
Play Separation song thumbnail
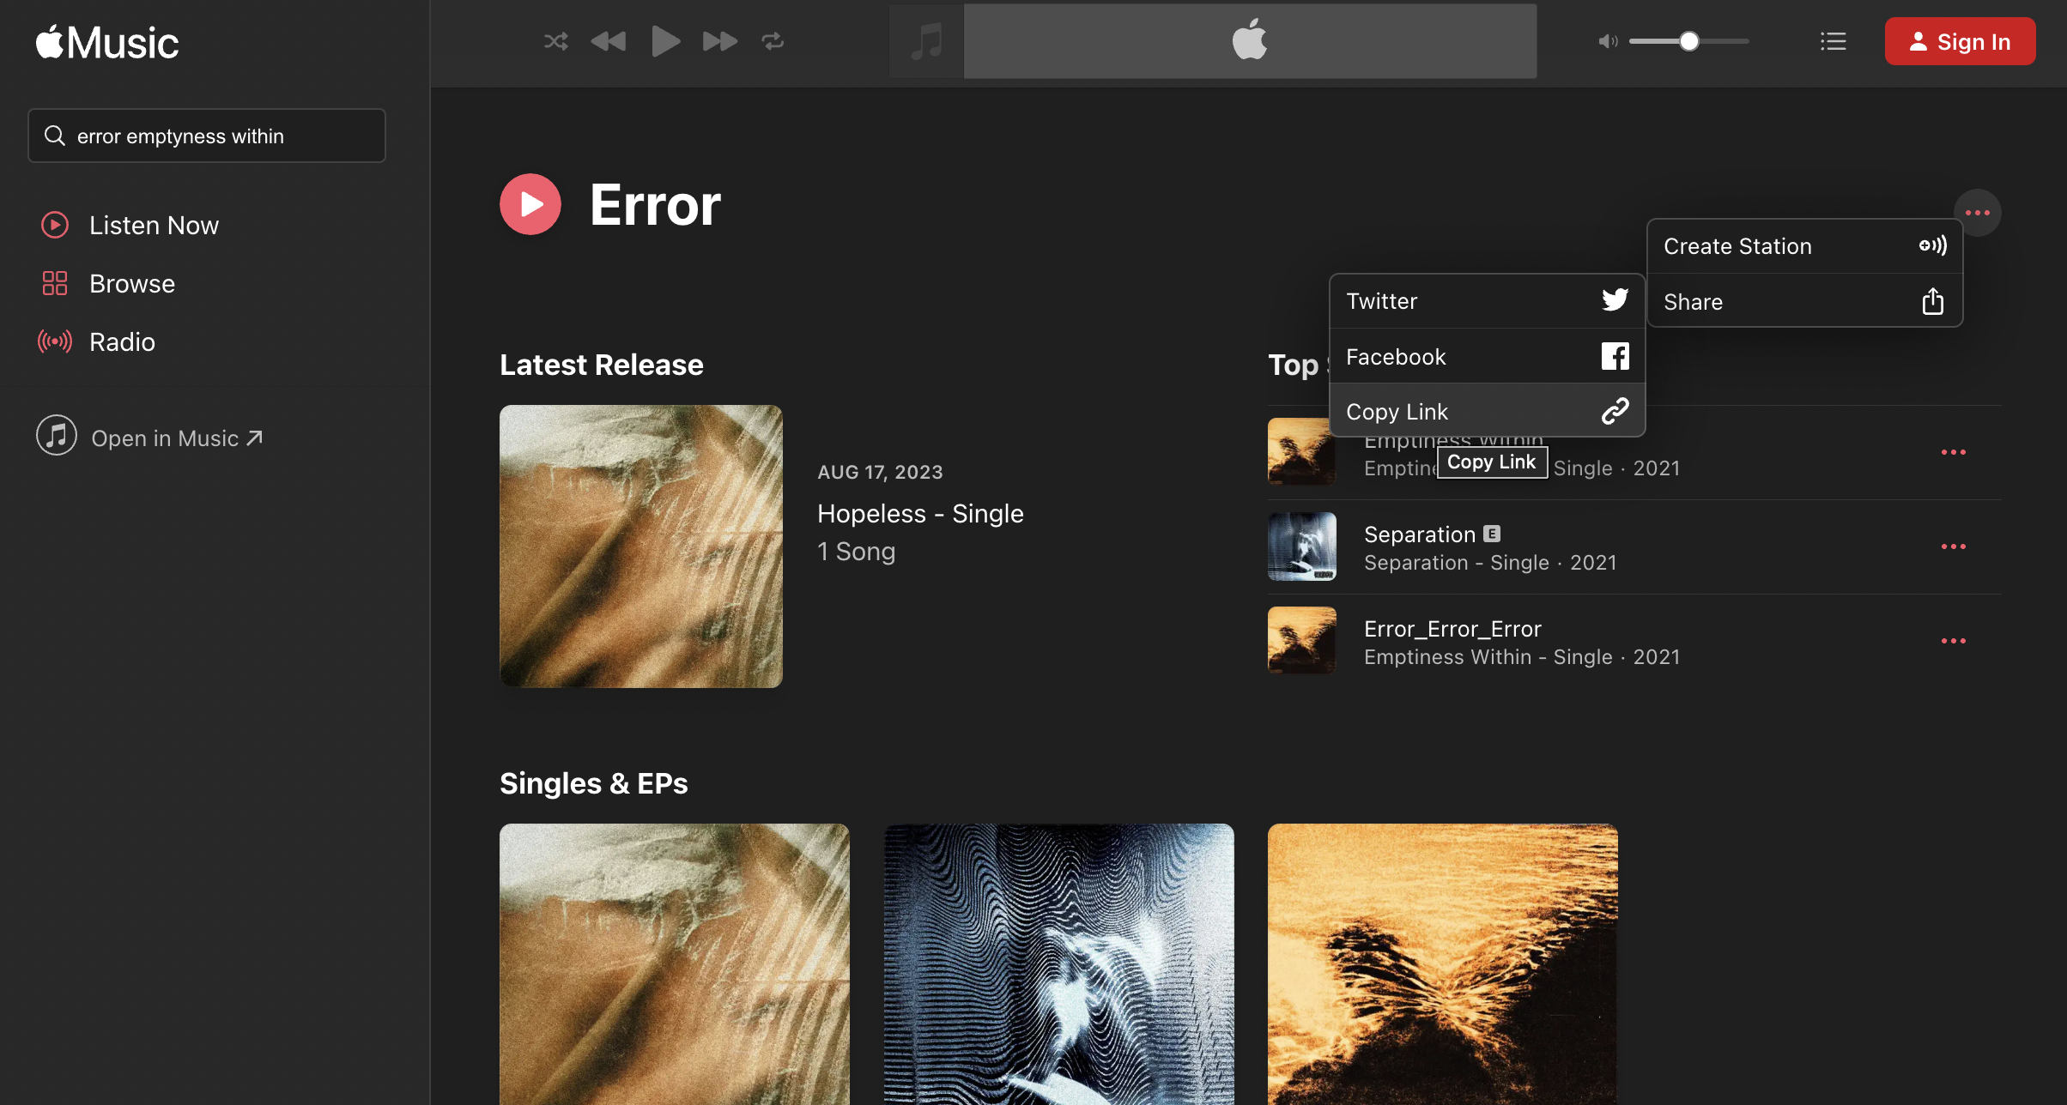point(1302,546)
